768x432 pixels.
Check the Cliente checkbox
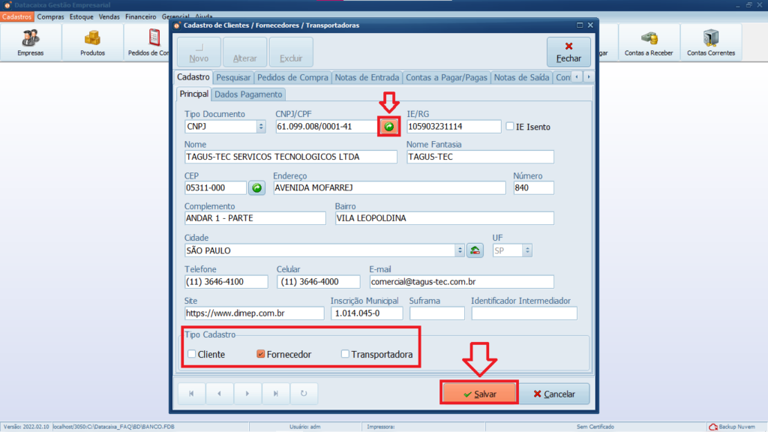pos(192,354)
